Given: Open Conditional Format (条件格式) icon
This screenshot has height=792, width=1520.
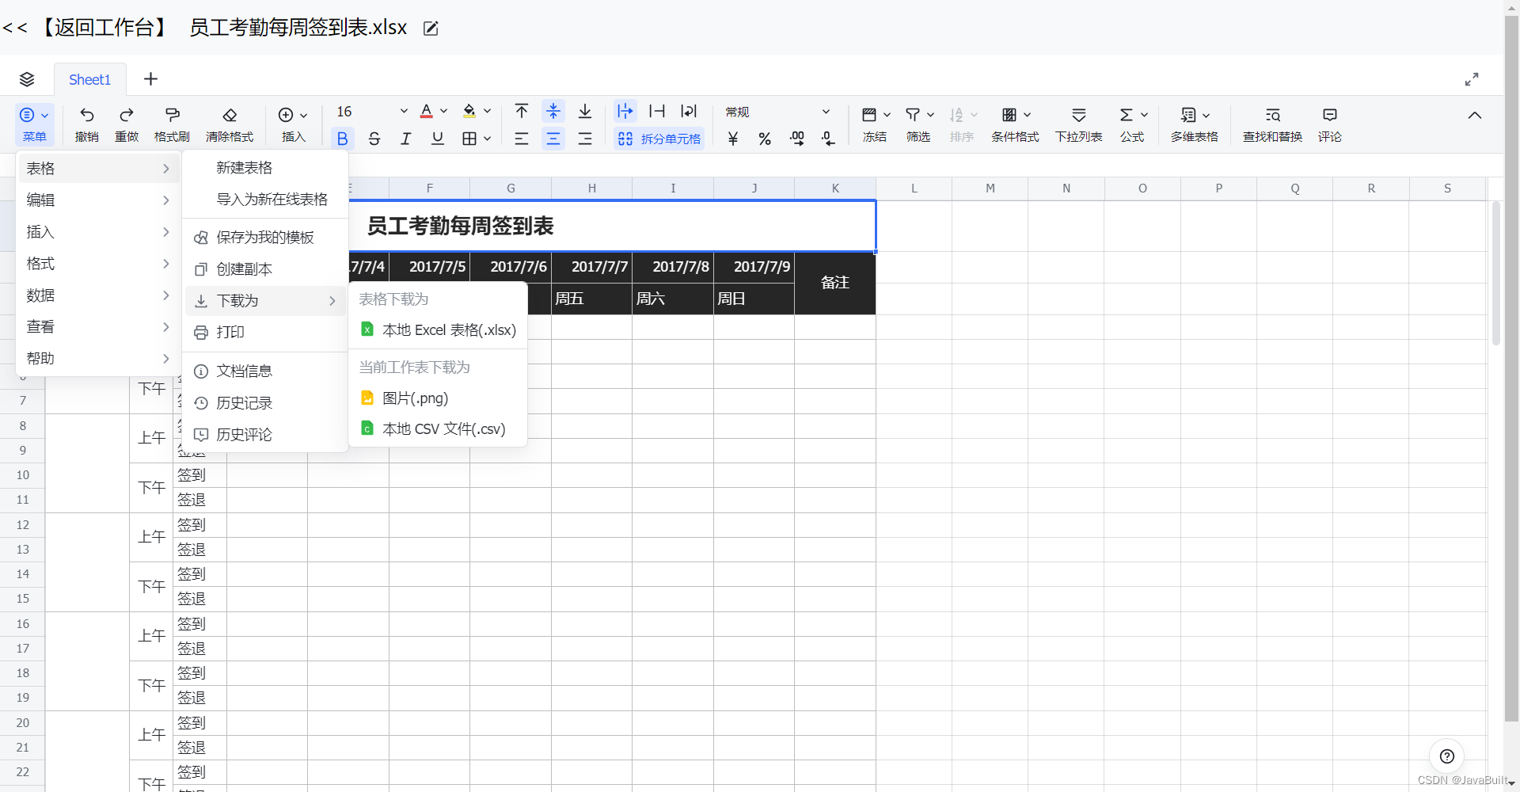Looking at the screenshot, I should tap(1009, 115).
